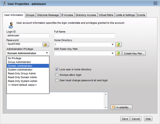Choose Read-Only Domain Admin option
Viewport: 160px width, 124px height.
[x=22, y=77]
